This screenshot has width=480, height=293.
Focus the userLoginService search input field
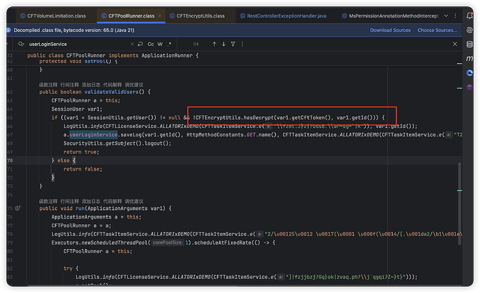(78, 44)
